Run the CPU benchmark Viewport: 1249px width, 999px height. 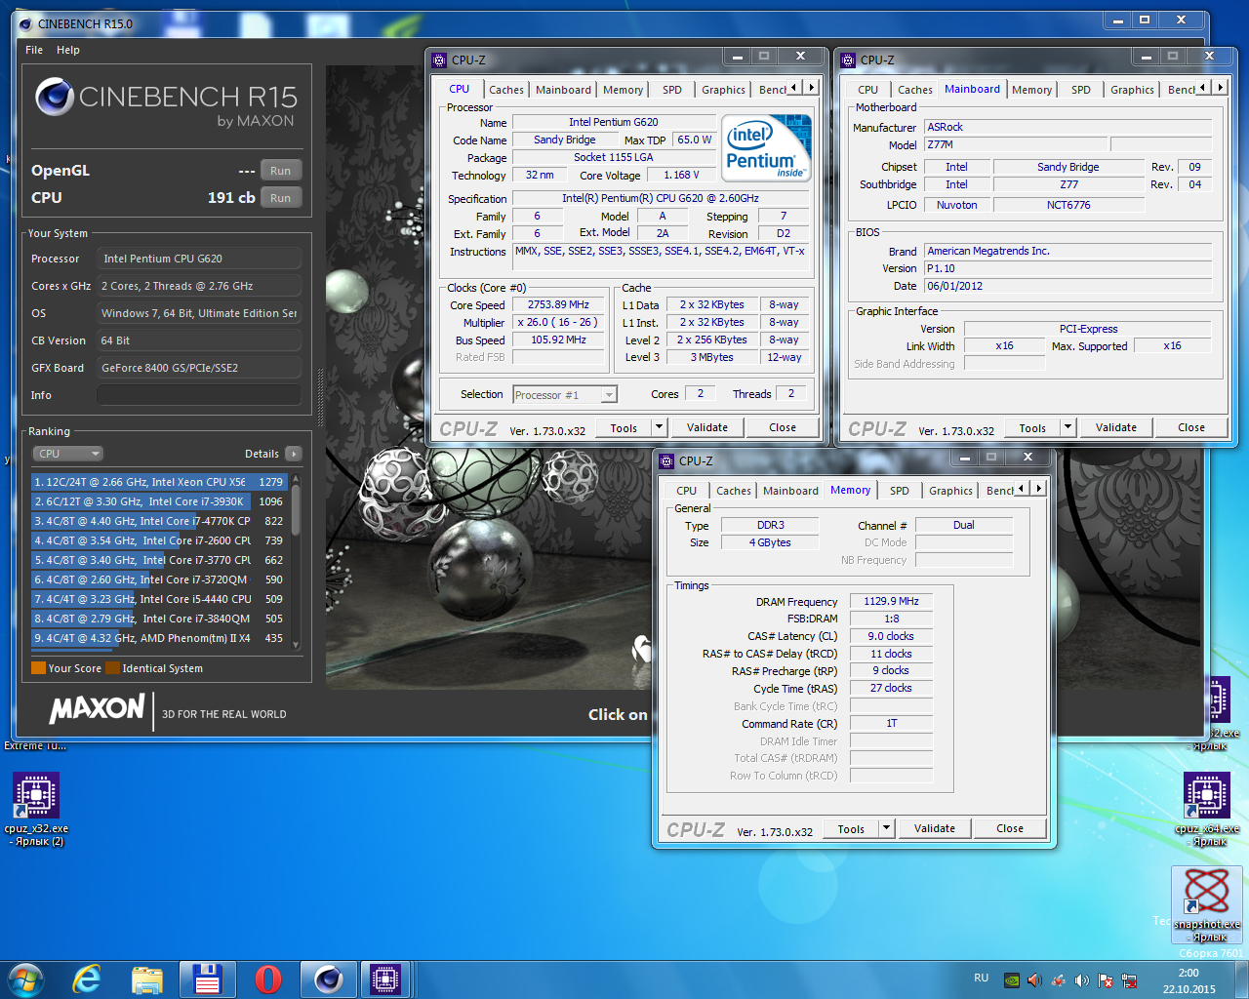[x=280, y=198]
